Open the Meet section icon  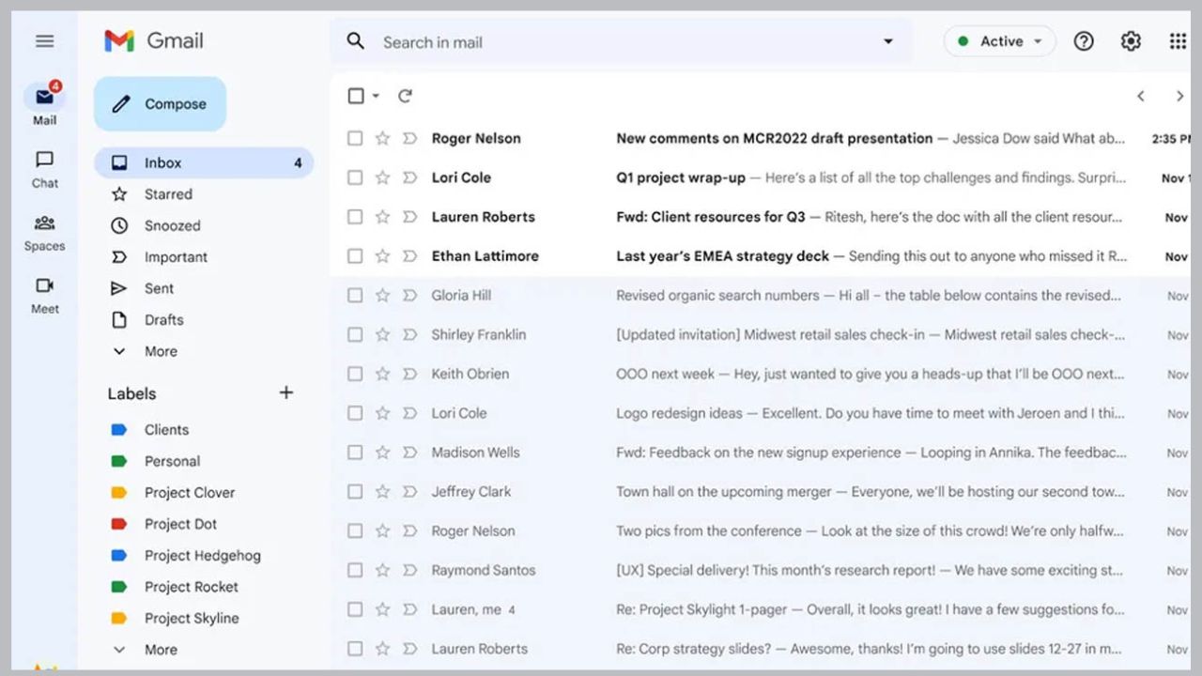pos(44,285)
